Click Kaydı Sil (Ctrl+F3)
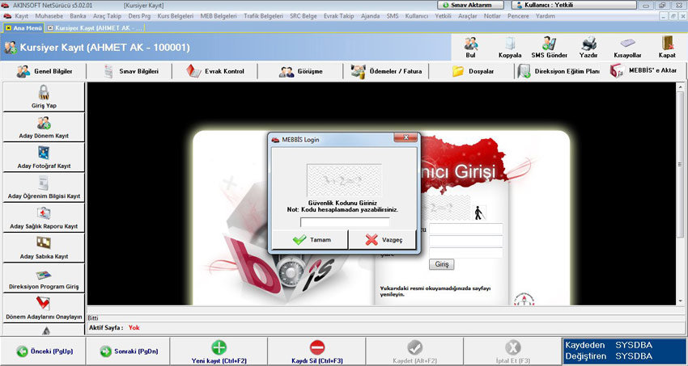The width and height of the screenshot is (688, 366). pos(316,351)
